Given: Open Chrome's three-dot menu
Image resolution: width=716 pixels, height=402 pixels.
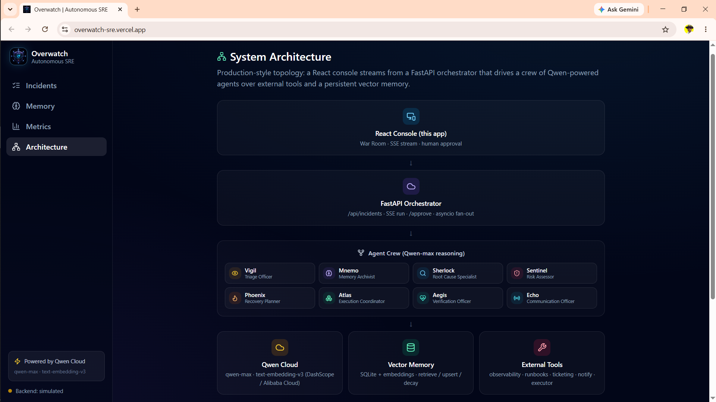Looking at the screenshot, I should coord(706,29).
